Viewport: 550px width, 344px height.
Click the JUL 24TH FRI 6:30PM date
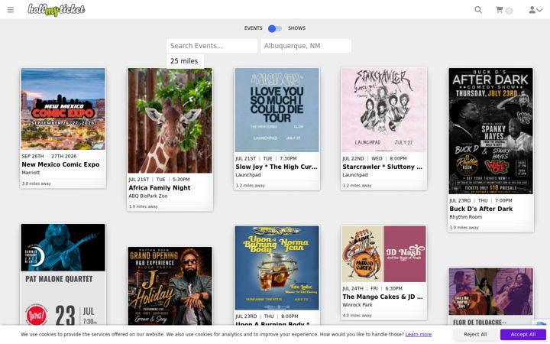pos(373,288)
